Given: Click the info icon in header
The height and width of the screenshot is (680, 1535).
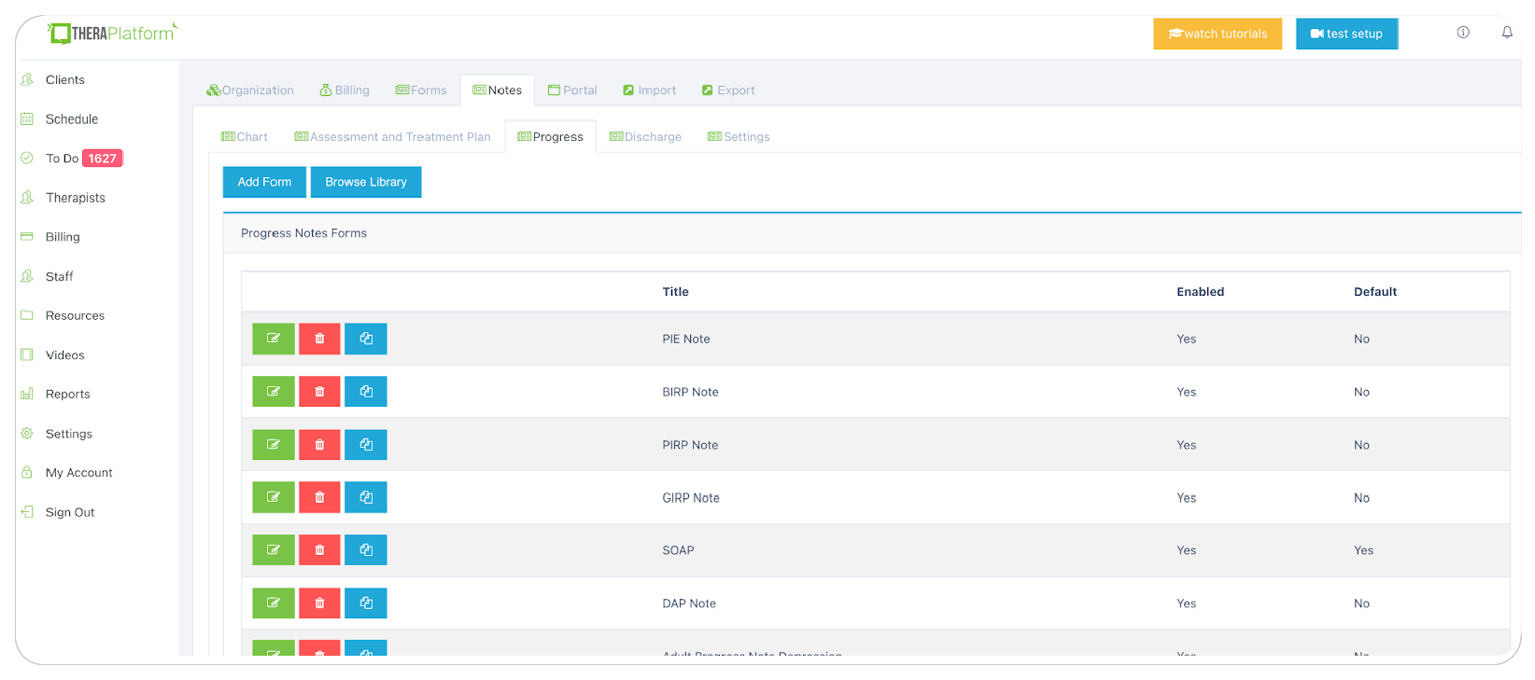Looking at the screenshot, I should click(1462, 33).
